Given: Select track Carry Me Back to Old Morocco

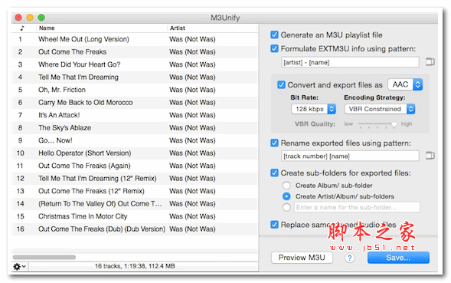Looking at the screenshot, I should point(135,103).
